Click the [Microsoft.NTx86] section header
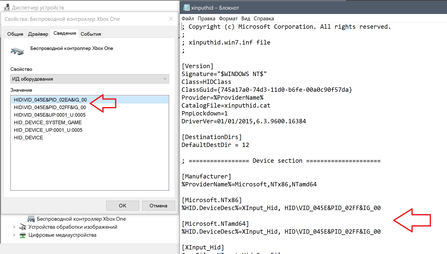Viewport: 447px width, 254px height. point(212,200)
